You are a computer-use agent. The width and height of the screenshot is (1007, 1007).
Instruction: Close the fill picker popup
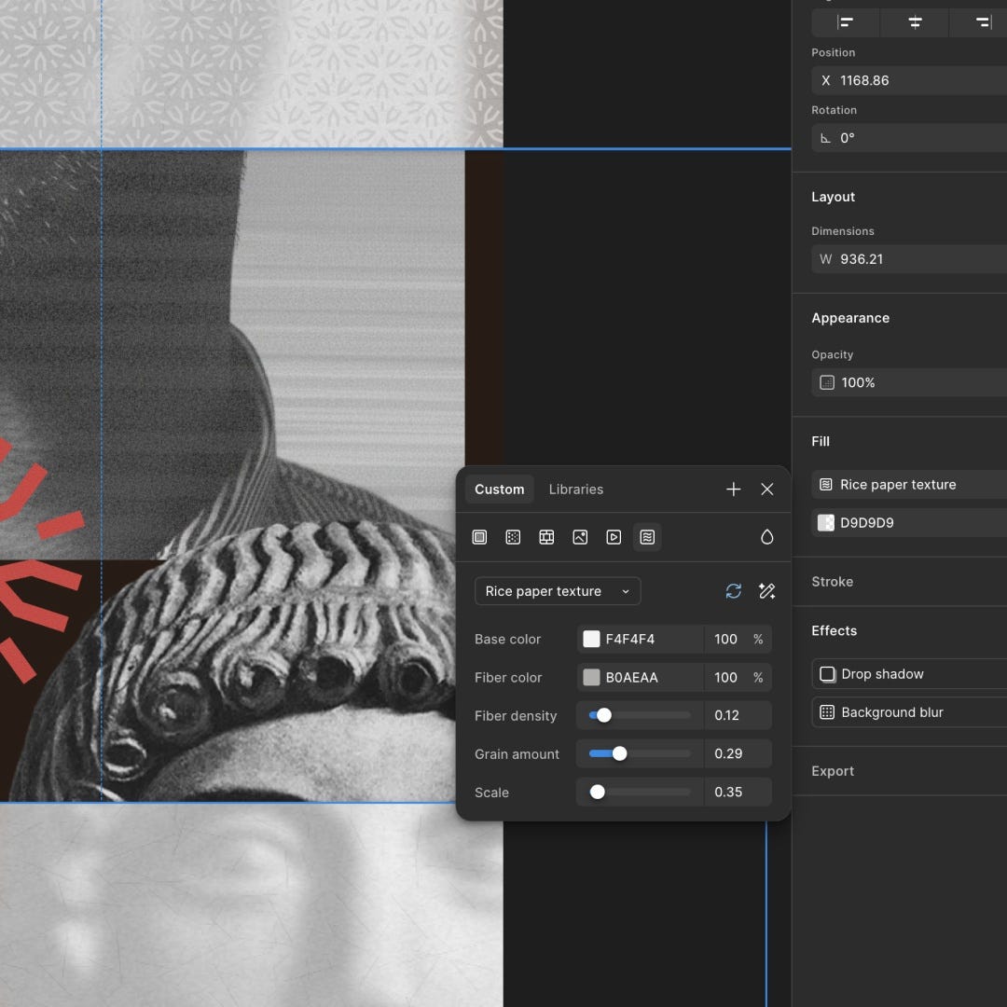[766, 490]
